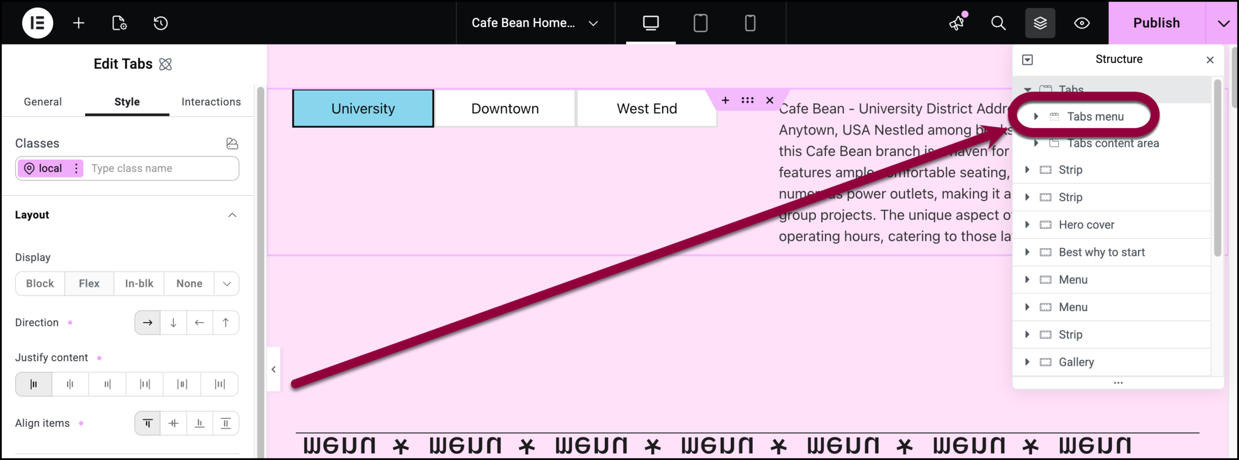Click the Publish button
1239x460 pixels.
tap(1156, 23)
